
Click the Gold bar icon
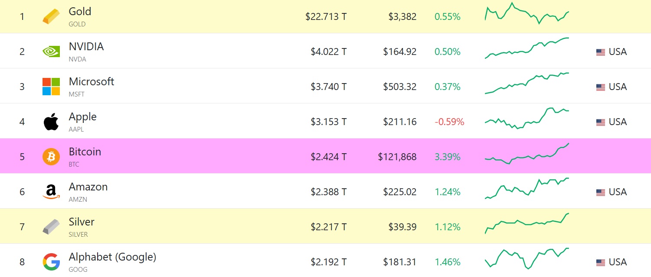point(51,16)
